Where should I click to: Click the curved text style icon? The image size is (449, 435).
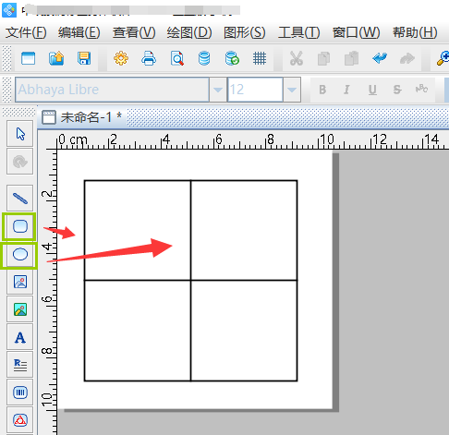(421, 90)
